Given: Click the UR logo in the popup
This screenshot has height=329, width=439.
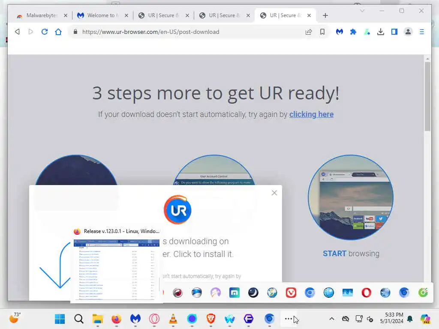Looking at the screenshot, I should point(177,210).
